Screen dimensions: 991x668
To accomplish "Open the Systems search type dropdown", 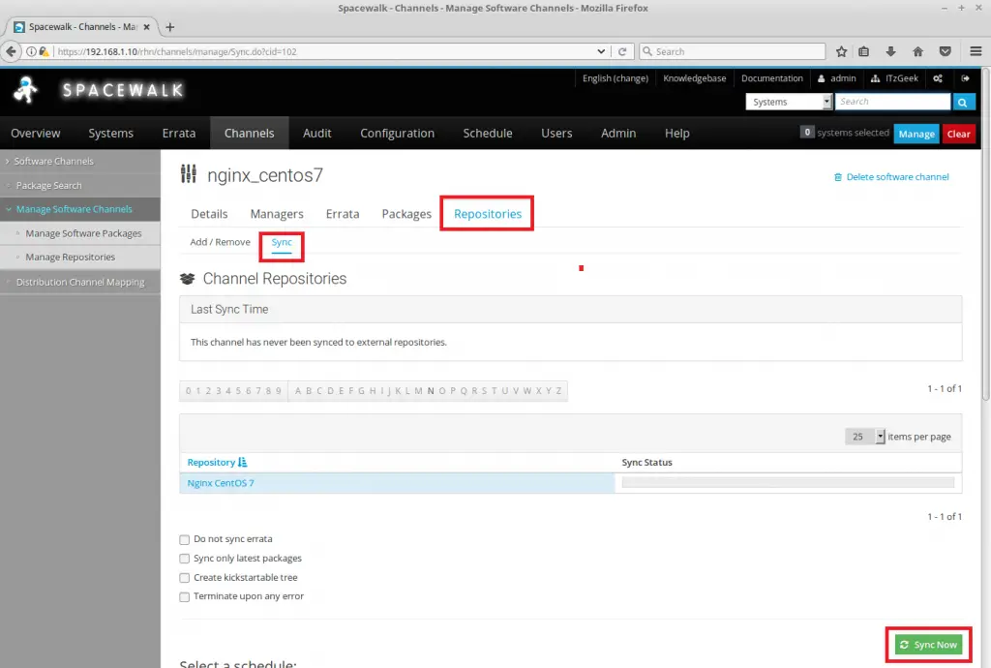I will pos(789,102).
